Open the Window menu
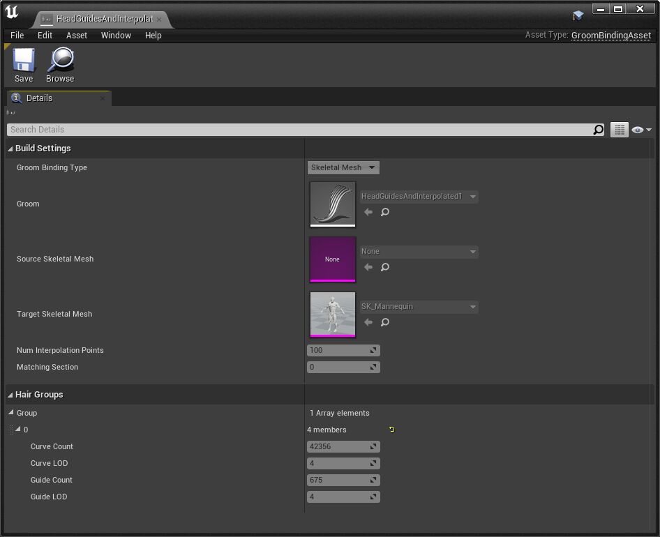The width and height of the screenshot is (660, 537). point(116,36)
